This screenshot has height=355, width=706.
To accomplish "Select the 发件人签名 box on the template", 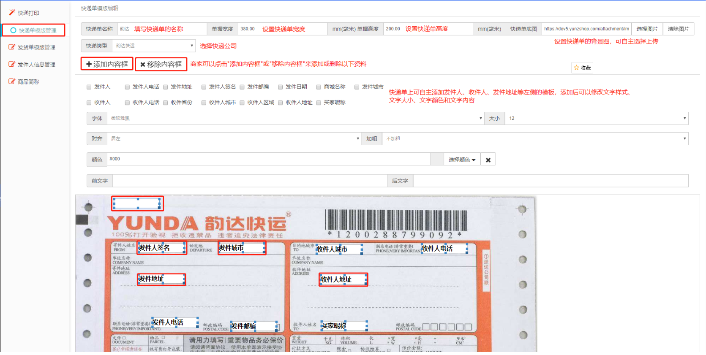I will 161,248.
